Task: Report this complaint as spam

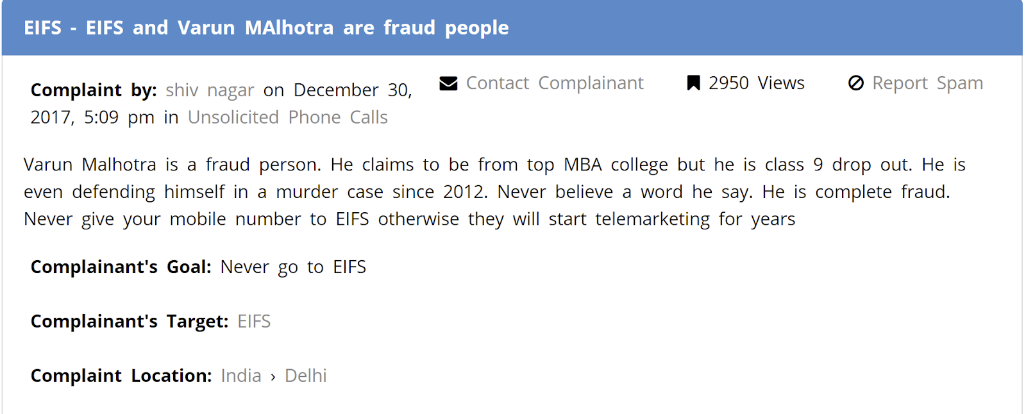Action: pos(927,83)
